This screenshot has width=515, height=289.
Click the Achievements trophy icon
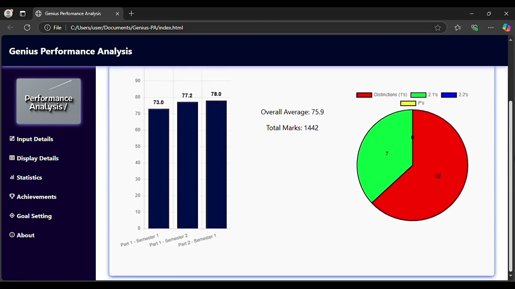pos(12,196)
